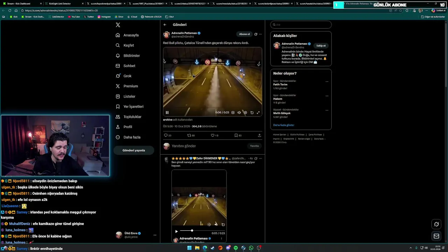Click the Profil person icon
The height and width of the screenshot is (252, 448).
[118, 127]
